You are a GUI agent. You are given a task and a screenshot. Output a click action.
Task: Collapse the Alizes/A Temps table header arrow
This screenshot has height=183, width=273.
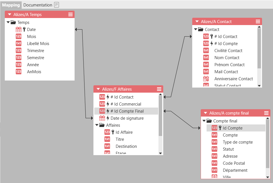point(10,14)
